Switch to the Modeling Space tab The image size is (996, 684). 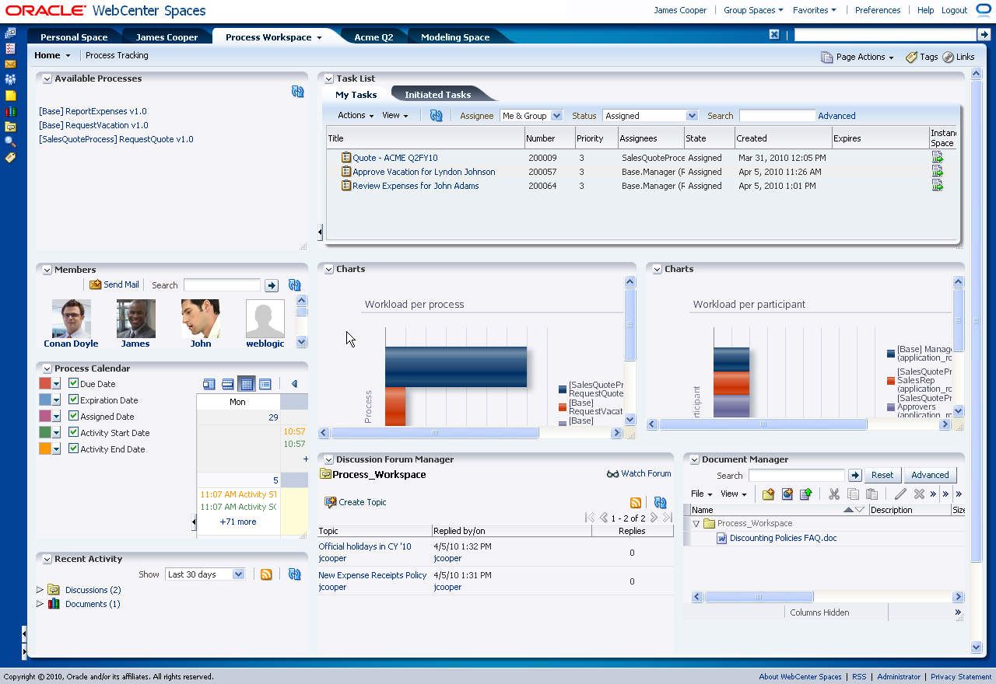455,37
